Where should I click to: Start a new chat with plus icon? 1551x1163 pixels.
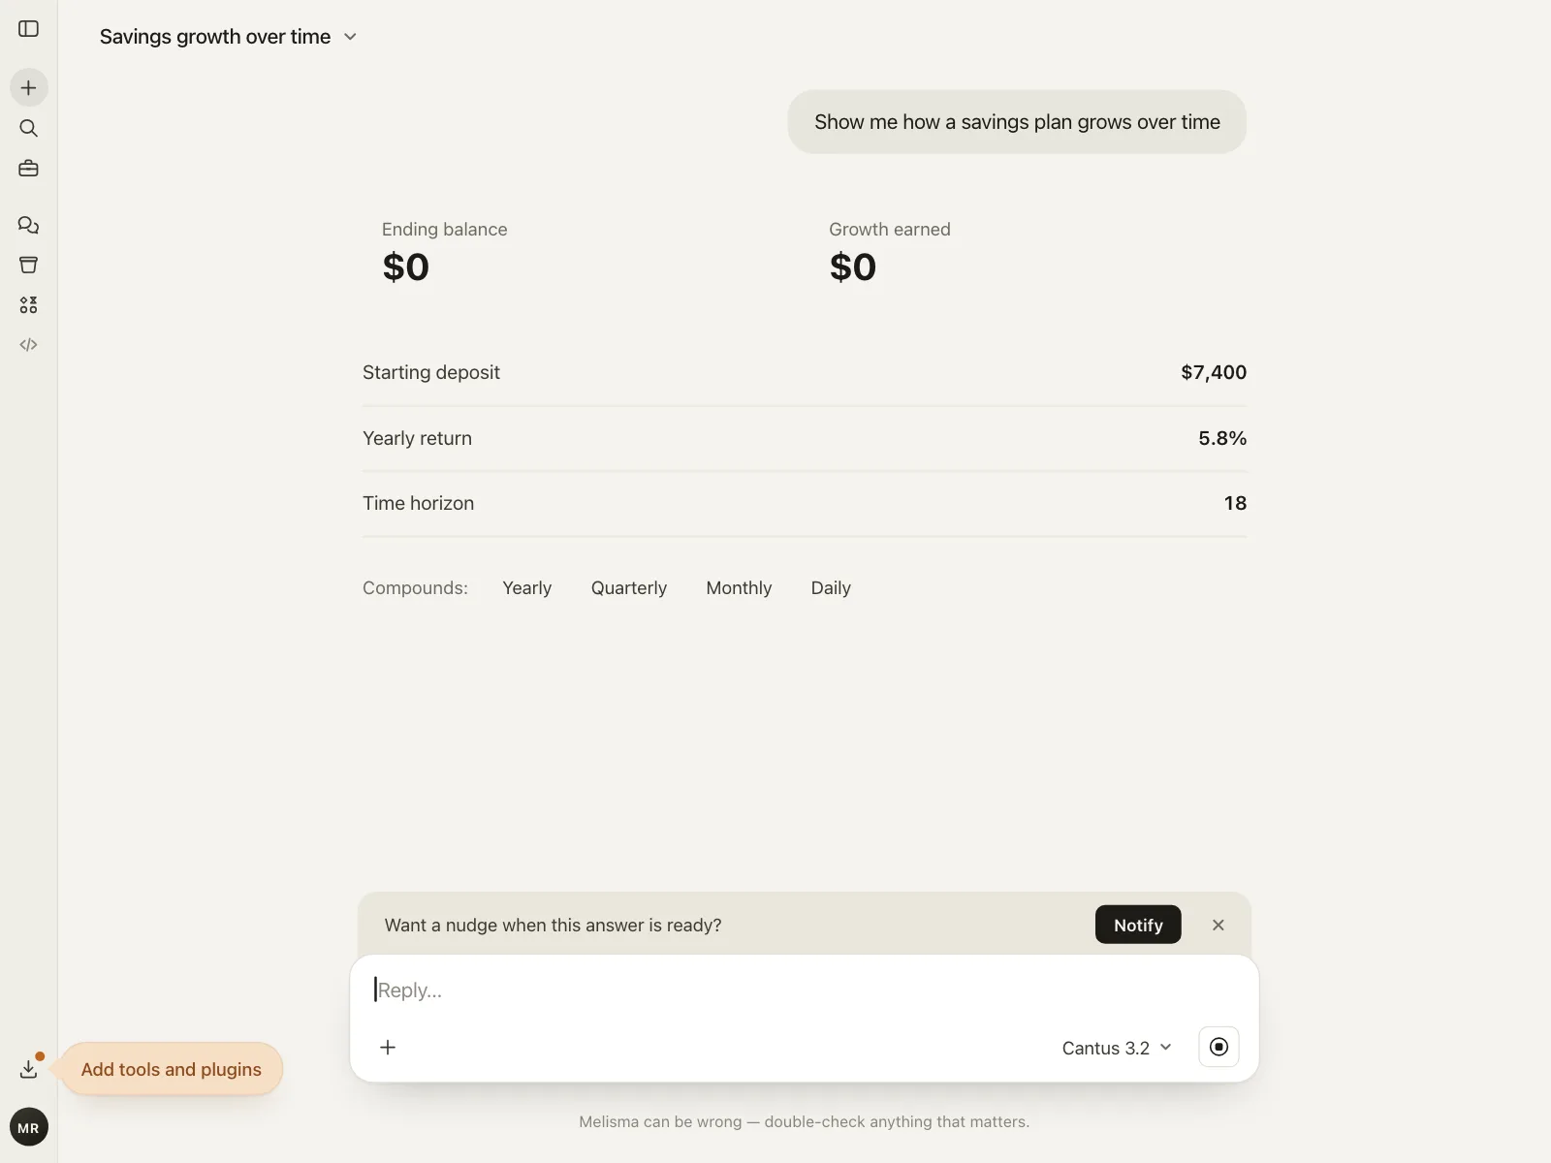click(29, 88)
